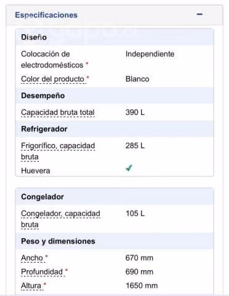
Task: Click the red asterisk beside Color del producto
Action: (87, 78)
